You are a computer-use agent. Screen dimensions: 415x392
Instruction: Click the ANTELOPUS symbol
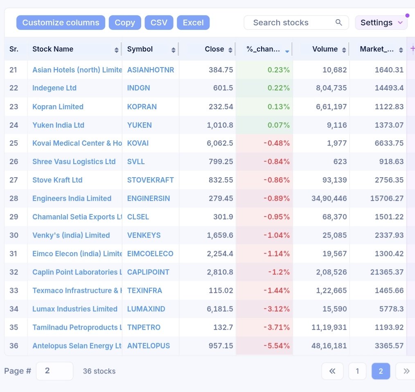pos(149,346)
